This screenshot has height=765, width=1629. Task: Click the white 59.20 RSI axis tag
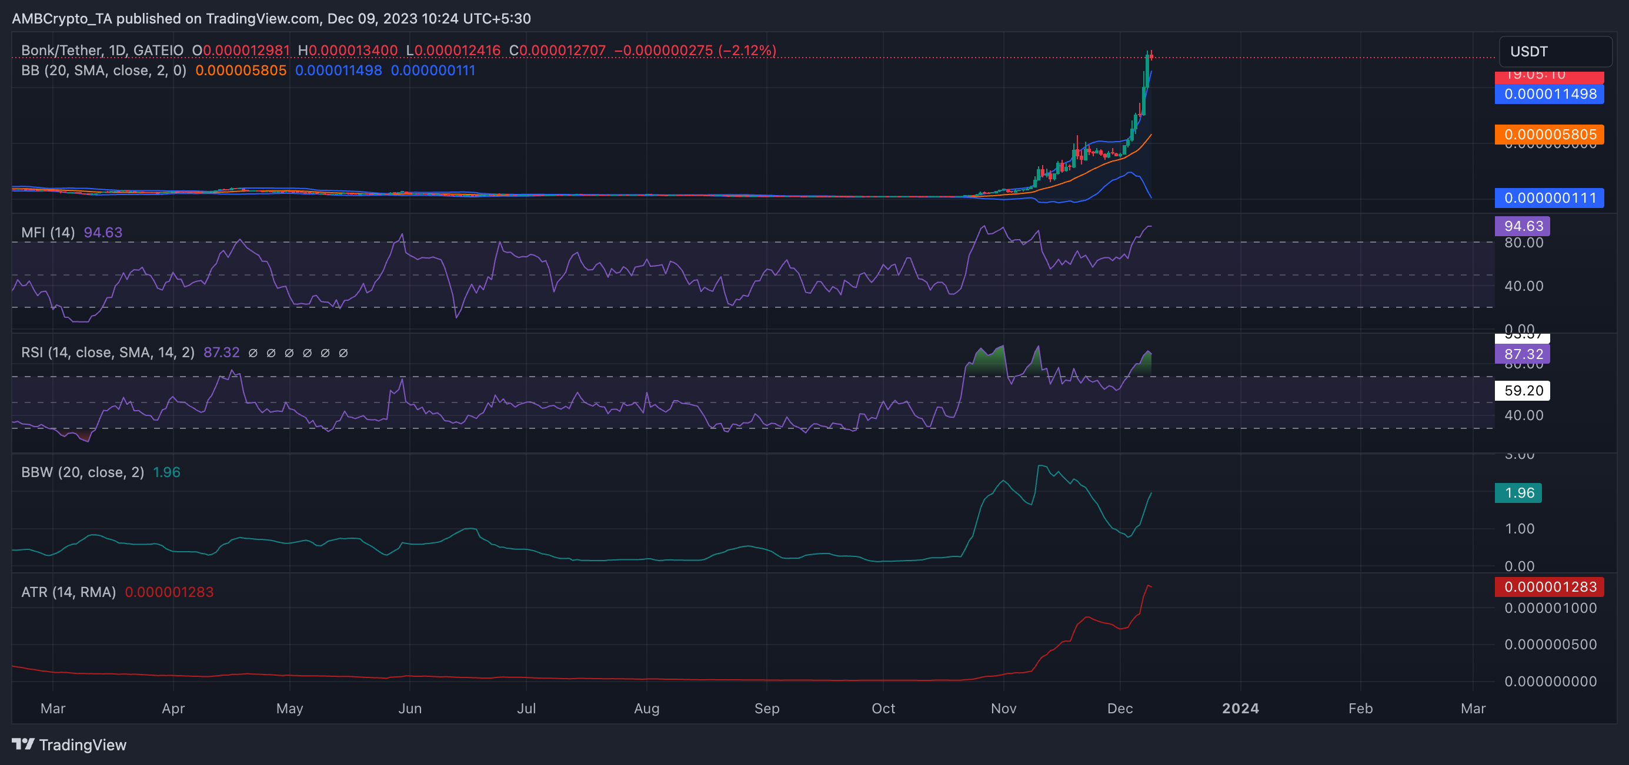(x=1521, y=390)
